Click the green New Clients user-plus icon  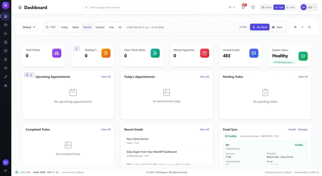(x=155, y=53)
